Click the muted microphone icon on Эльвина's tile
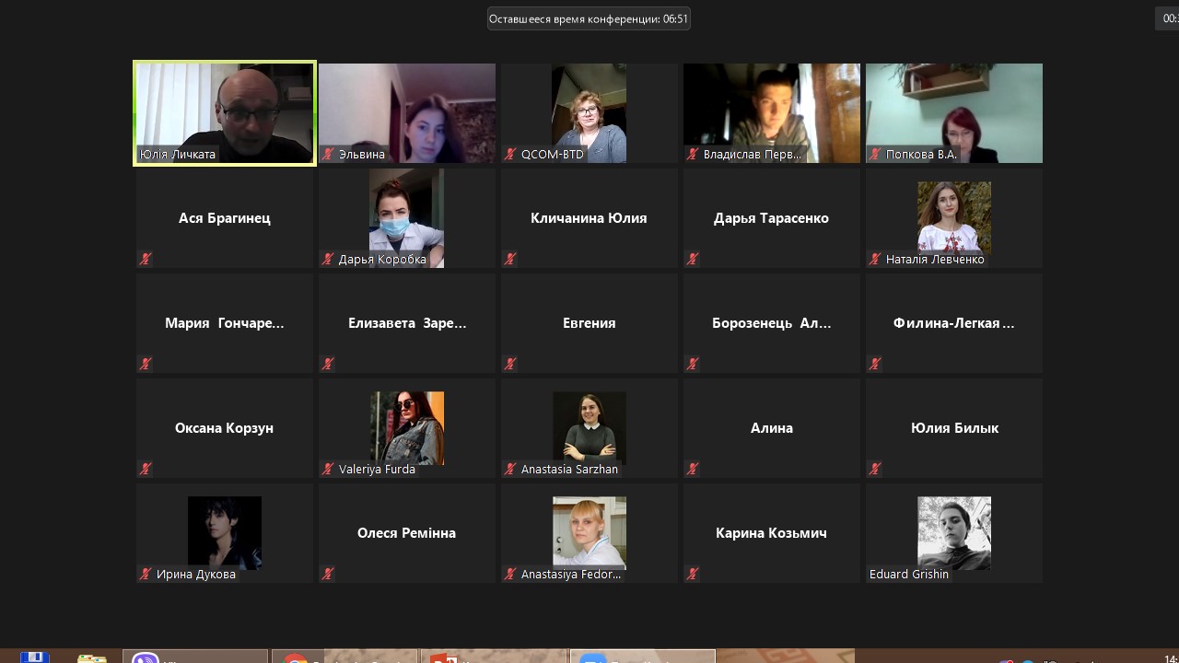The image size is (1179, 663). [x=328, y=155]
